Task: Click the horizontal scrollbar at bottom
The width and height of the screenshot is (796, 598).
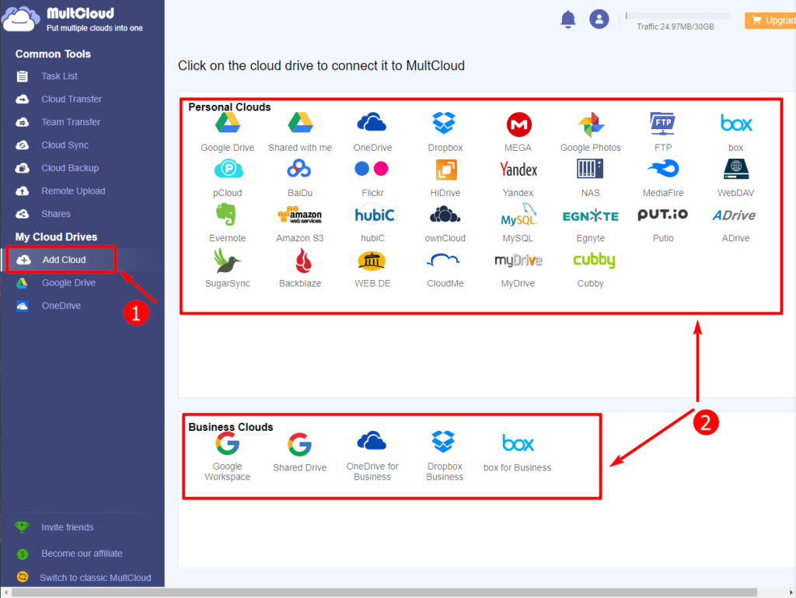Action: pos(389,593)
